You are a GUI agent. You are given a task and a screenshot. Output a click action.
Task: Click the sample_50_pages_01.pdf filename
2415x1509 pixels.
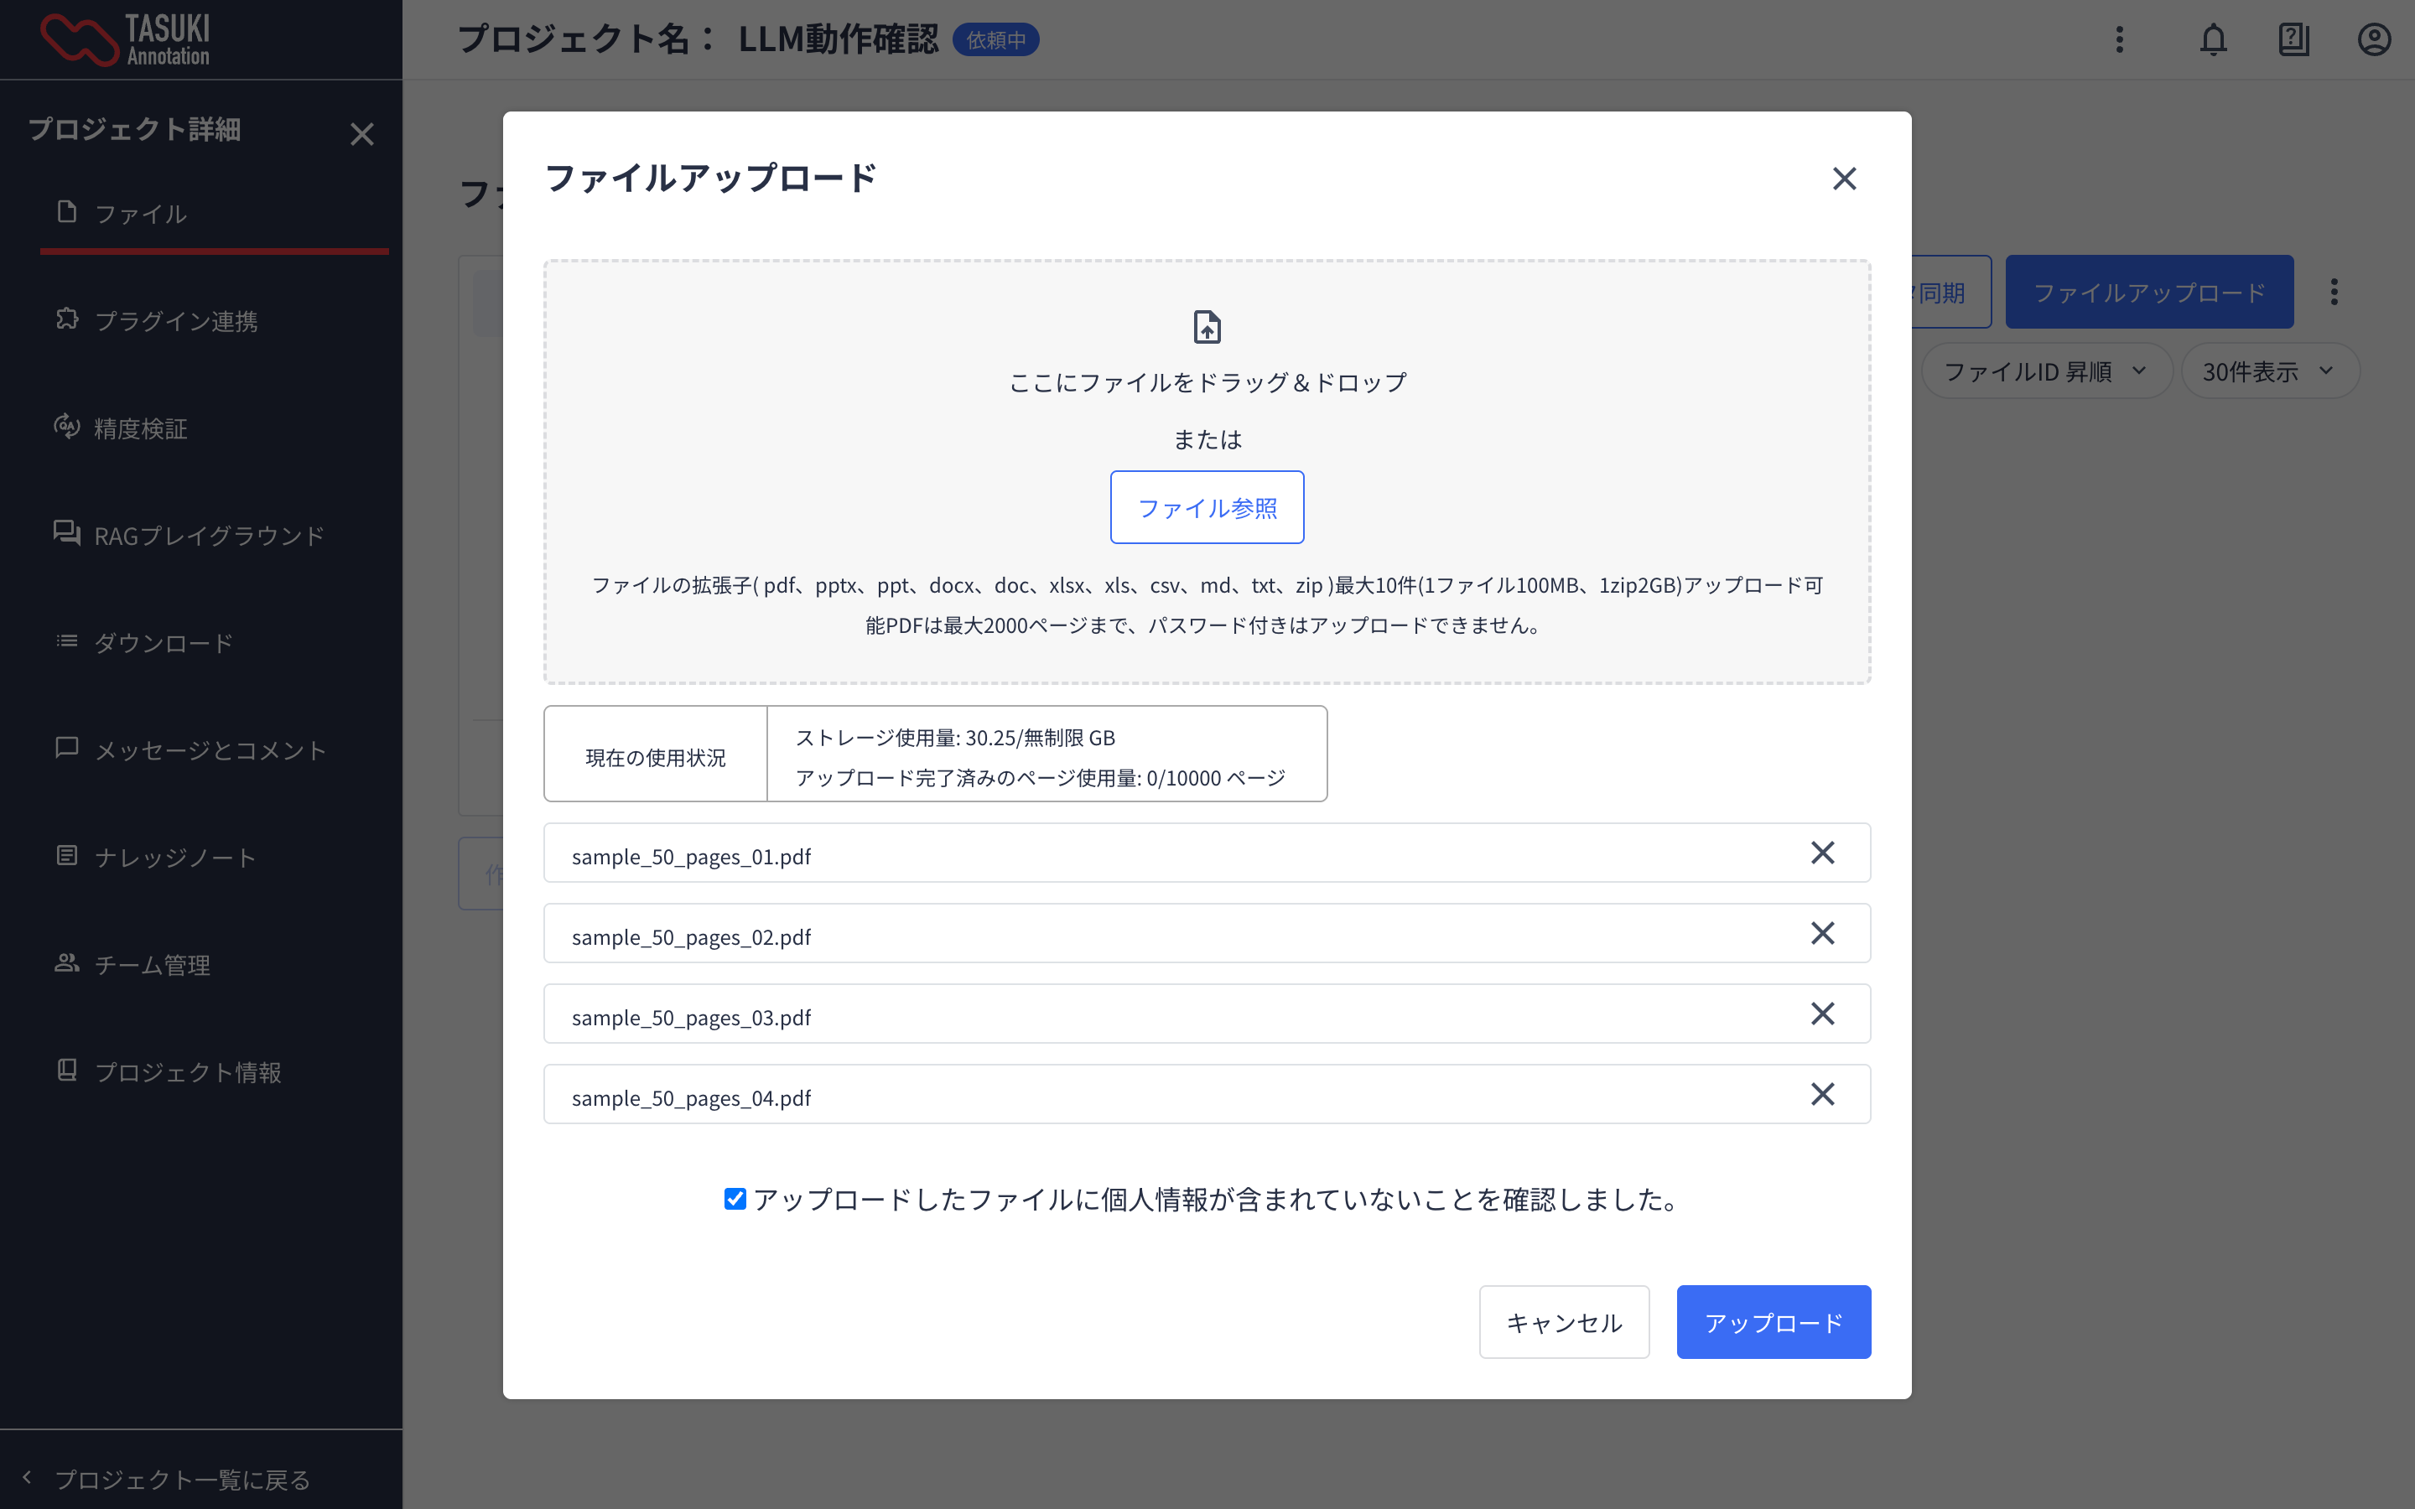pos(692,858)
